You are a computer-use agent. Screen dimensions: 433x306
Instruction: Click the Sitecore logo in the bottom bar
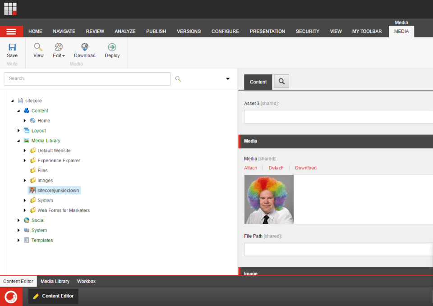point(11,296)
